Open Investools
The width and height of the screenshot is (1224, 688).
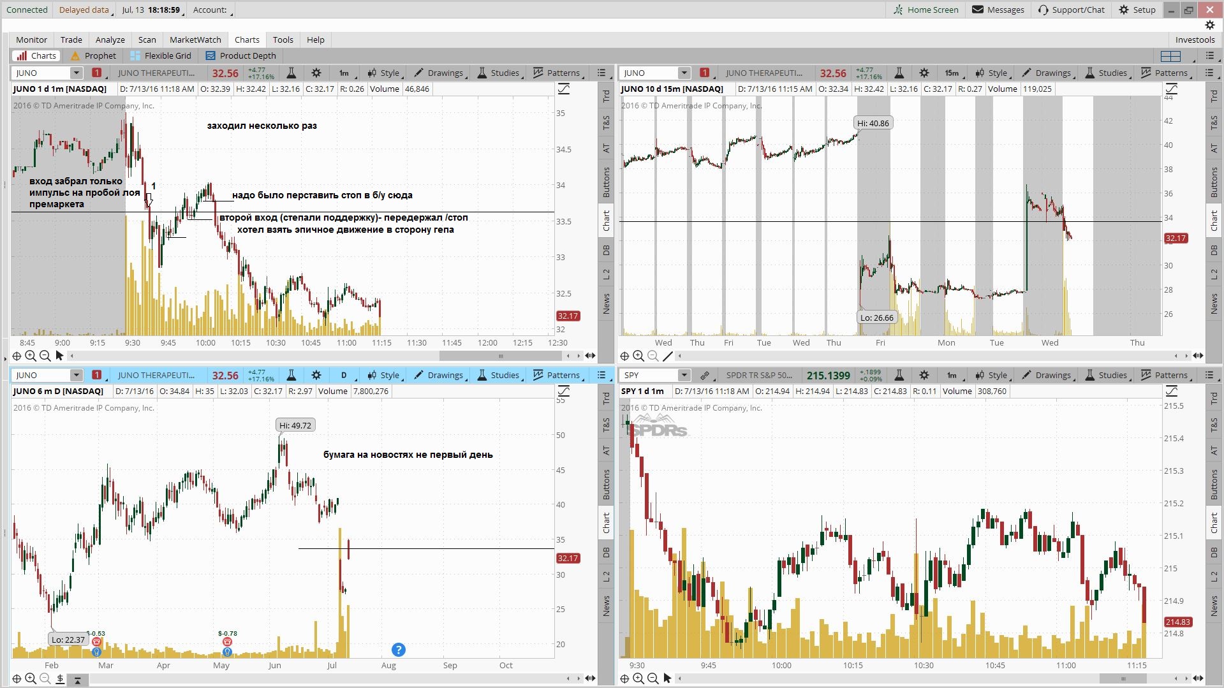pos(1195,40)
